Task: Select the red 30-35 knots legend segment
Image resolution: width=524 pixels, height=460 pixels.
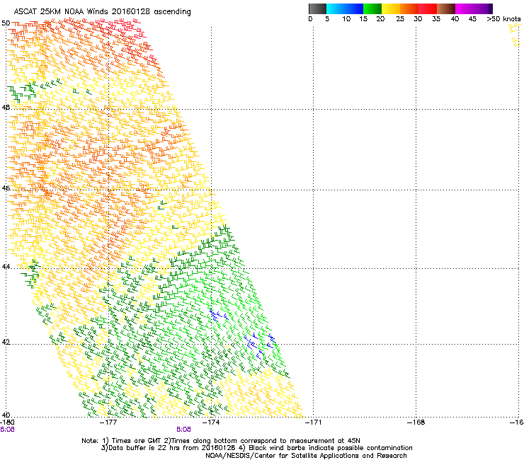Action: click(x=428, y=8)
